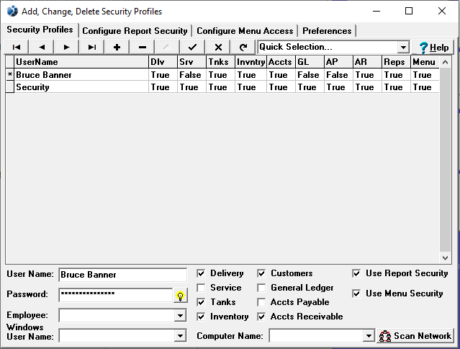Open the Quick Selection dropdown
This screenshot has height=349, width=460.
tap(403, 48)
